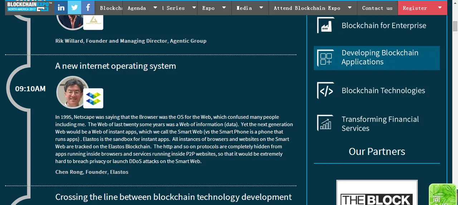Viewport: 458px width, 205px height.
Task: Click the Blockchain for Enterprise factory icon
Action: pyautogui.click(x=326, y=25)
